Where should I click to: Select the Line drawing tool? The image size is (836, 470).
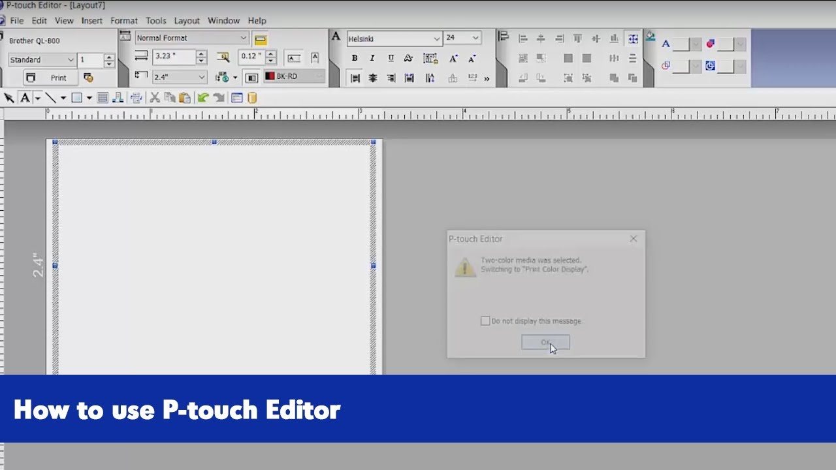[50, 98]
